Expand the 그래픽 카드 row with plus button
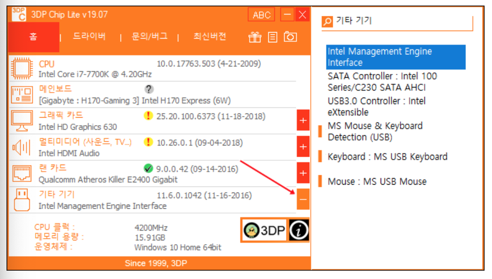Viewport: 492px width, 279px height. tap(303, 120)
